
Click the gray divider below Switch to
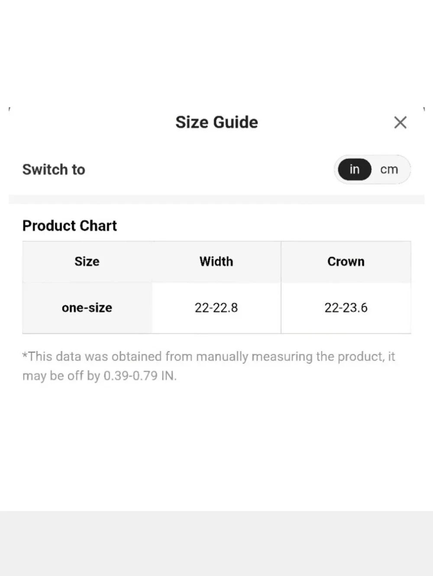click(x=216, y=200)
